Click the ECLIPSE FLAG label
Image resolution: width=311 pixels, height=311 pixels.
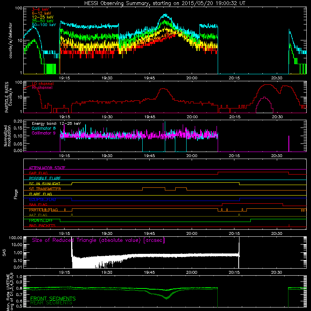42,199
